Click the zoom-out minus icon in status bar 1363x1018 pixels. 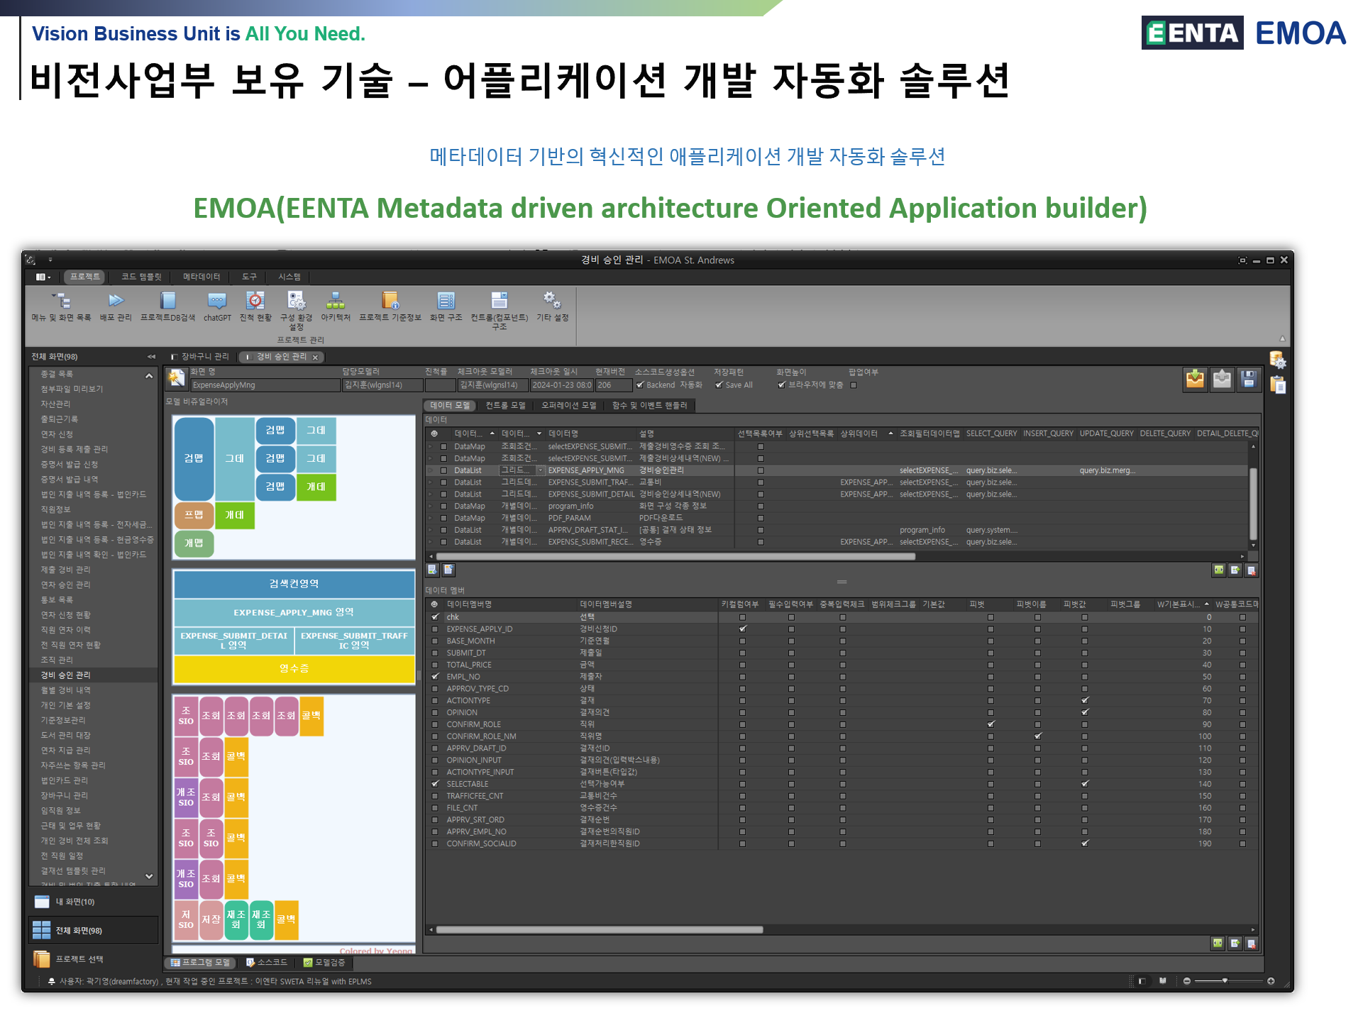(1187, 981)
